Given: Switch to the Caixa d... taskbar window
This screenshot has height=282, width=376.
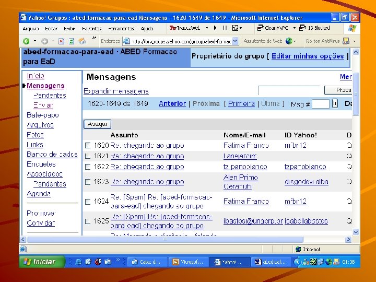Looking at the screenshot, I should [x=147, y=262].
